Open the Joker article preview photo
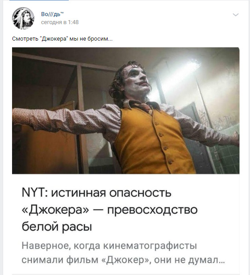Viewport: 250px width, 275px height. pos(125,111)
